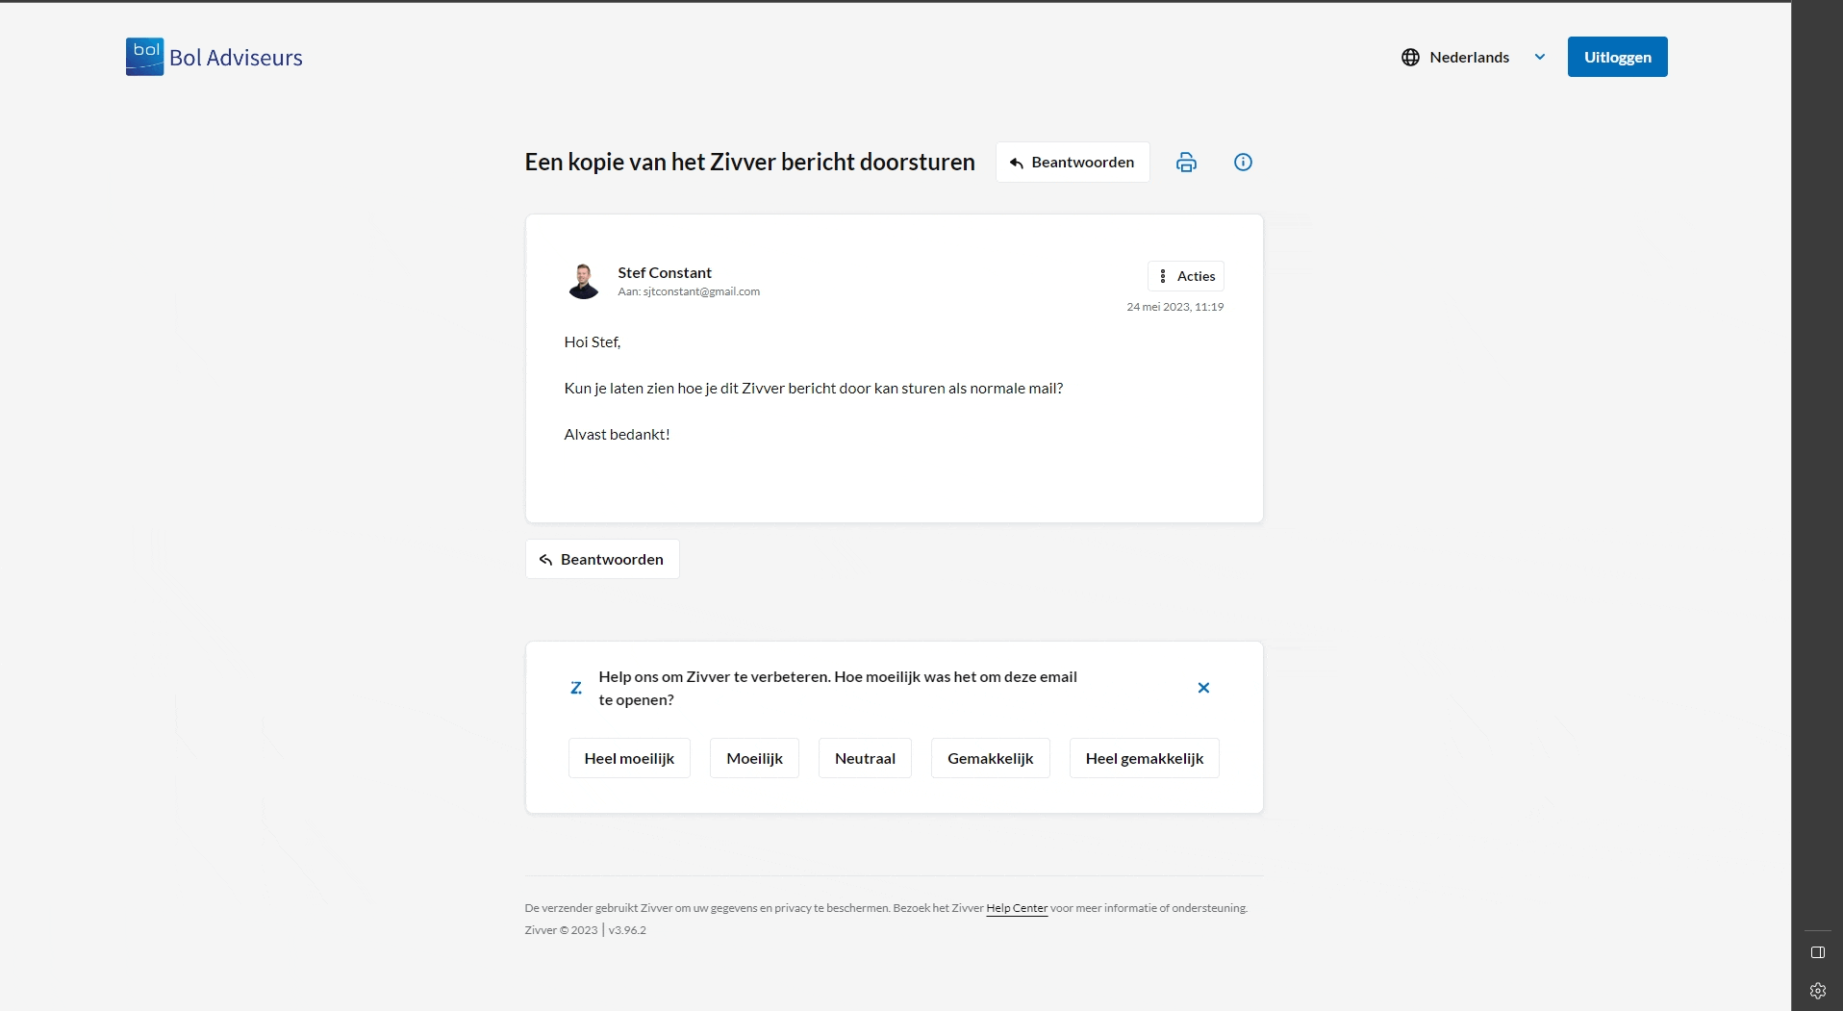Open the Acties menu

[1185, 276]
